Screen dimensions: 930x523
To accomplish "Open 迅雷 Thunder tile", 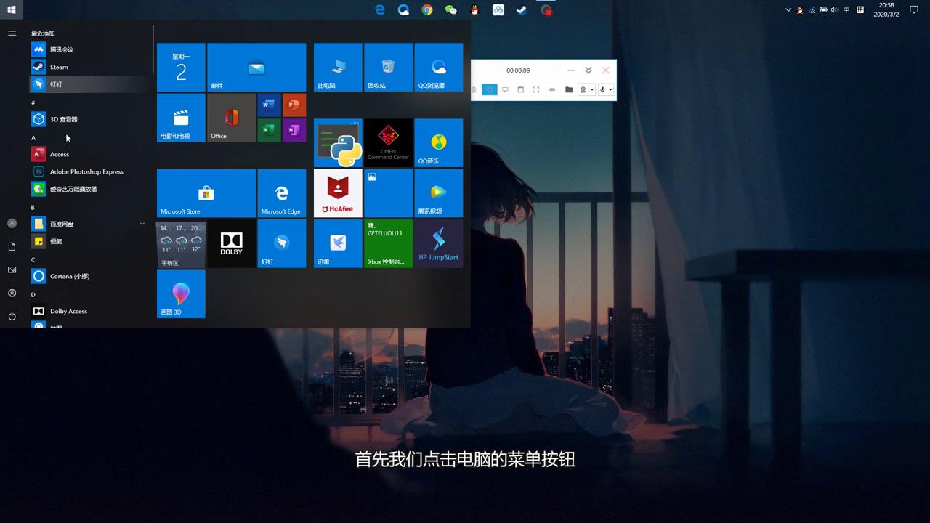I will [x=338, y=243].
